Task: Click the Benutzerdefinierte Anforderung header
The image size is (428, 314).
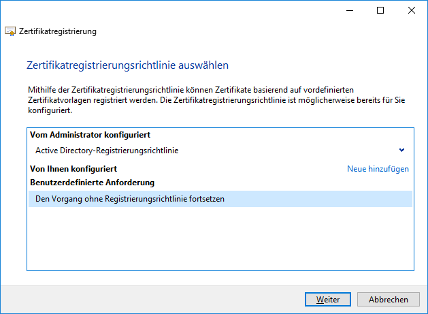Action: click(x=93, y=183)
